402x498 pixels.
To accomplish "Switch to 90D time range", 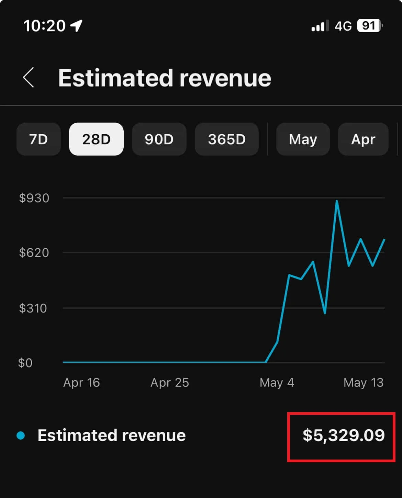I will 159,139.
